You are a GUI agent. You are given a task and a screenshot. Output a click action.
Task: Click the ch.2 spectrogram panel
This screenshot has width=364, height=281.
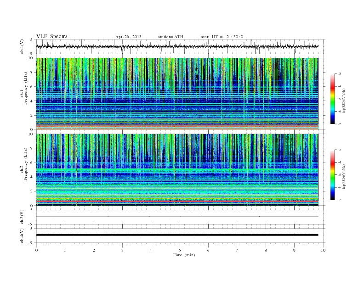click(x=177, y=170)
